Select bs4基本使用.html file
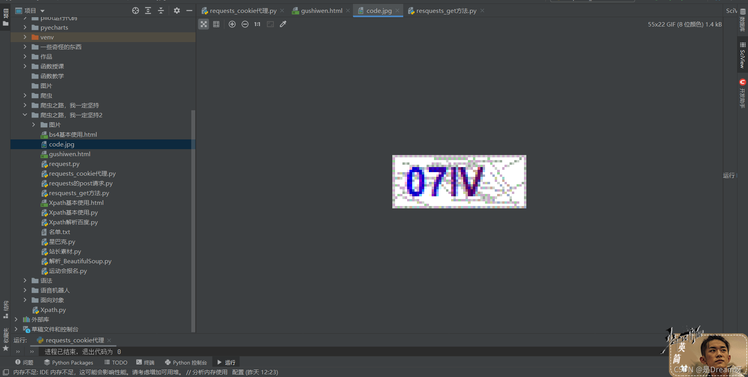748x377 pixels. click(x=73, y=134)
